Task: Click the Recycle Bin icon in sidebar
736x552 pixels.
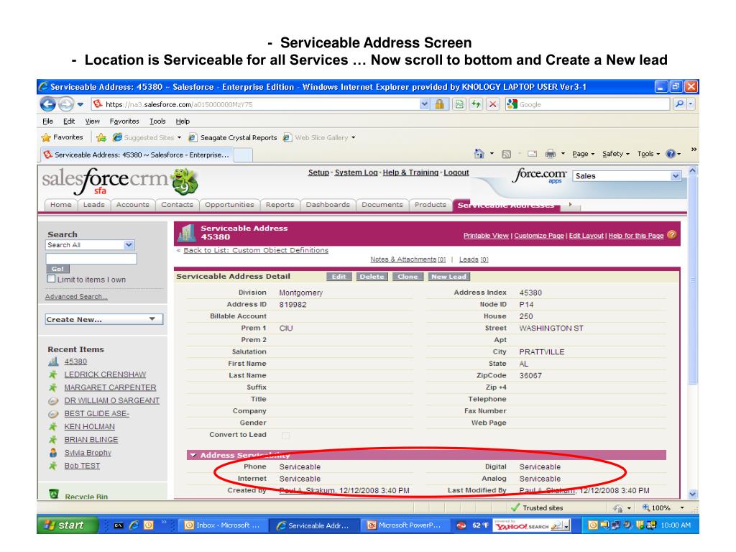Action: [x=54, y=494]
